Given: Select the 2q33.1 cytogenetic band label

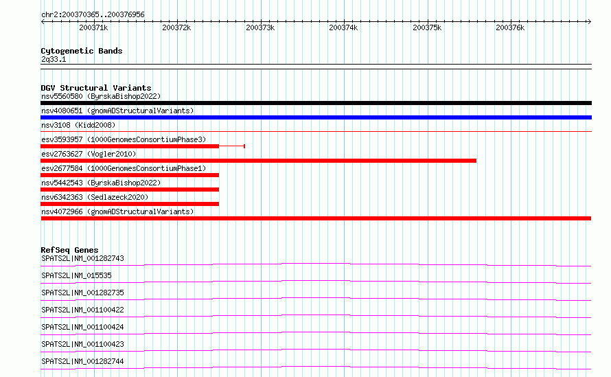Looking at the screenshot, I should (54, 59).
